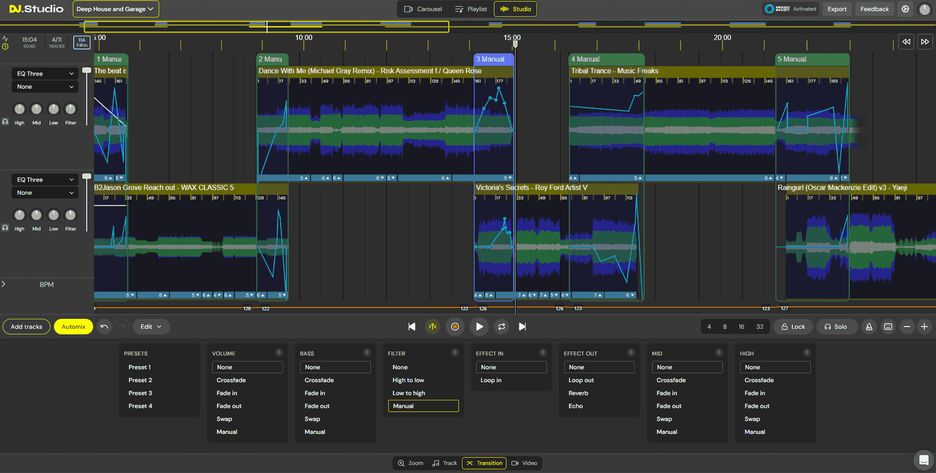Switch to the Playlist view
The image size is (936, 473).
[x=471, y=9]
